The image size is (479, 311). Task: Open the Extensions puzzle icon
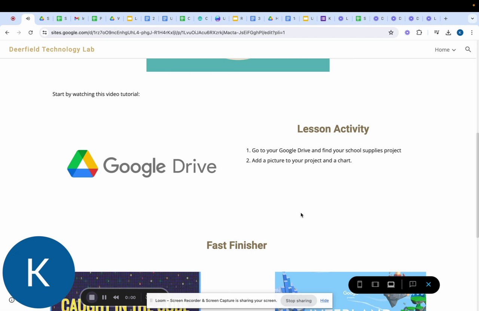click(419, 33)
